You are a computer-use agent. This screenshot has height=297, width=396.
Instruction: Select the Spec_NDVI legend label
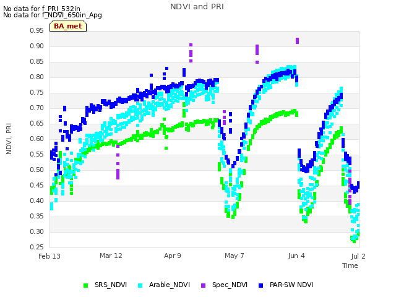coord(230,285)
